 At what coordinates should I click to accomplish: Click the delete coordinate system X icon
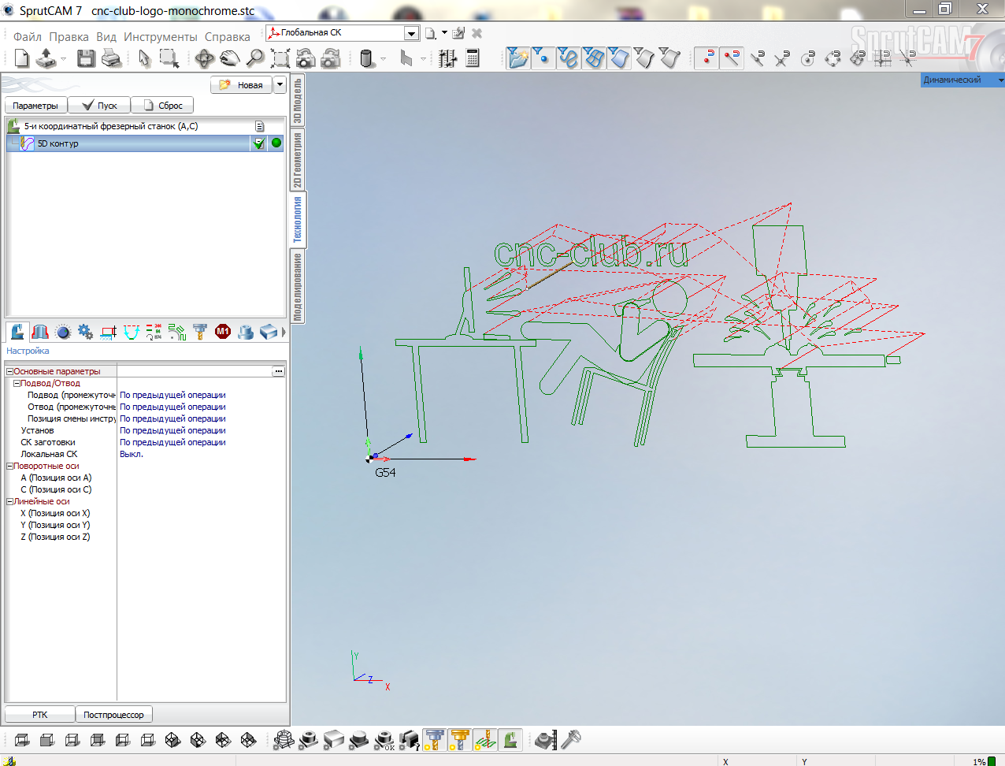477,33
